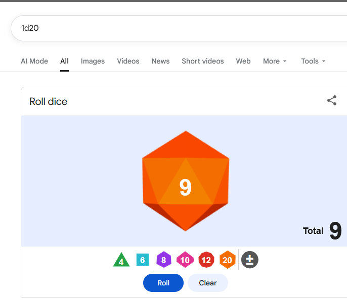Expand the Tools dropdown
The width and height of the screenshot is (347, 300).
[x=313, y=61]
